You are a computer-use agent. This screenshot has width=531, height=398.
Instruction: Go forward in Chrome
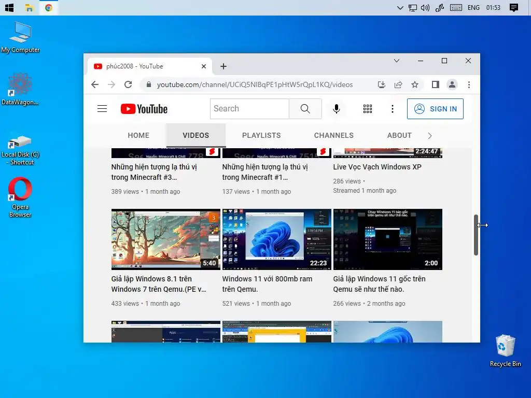111,84
